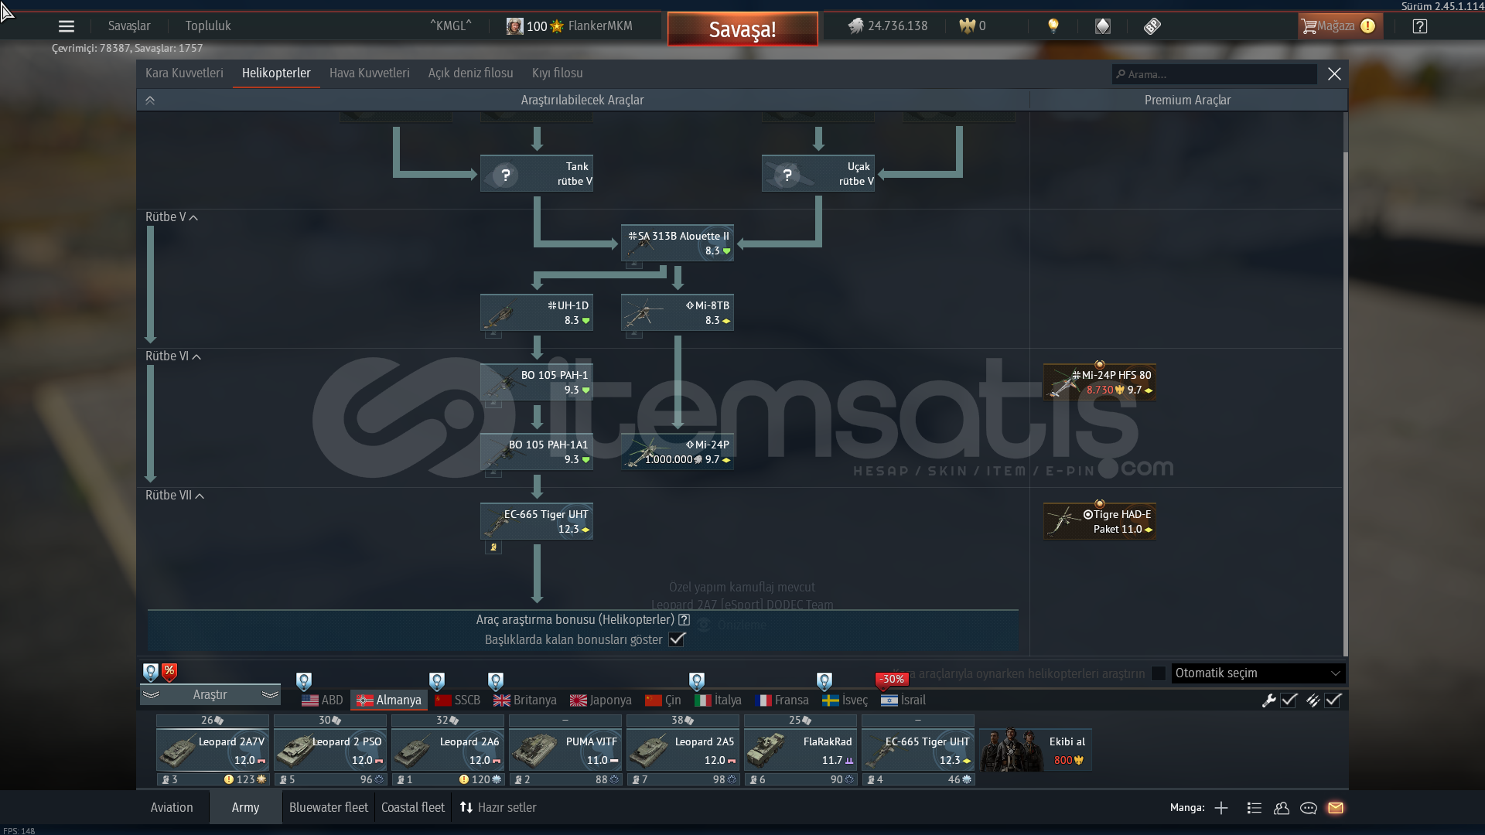Collapse Rütbe V section

172,217
